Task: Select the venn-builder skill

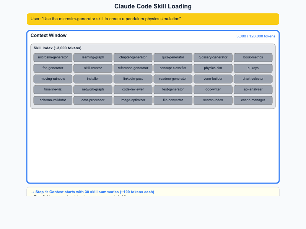Action: 213,79
